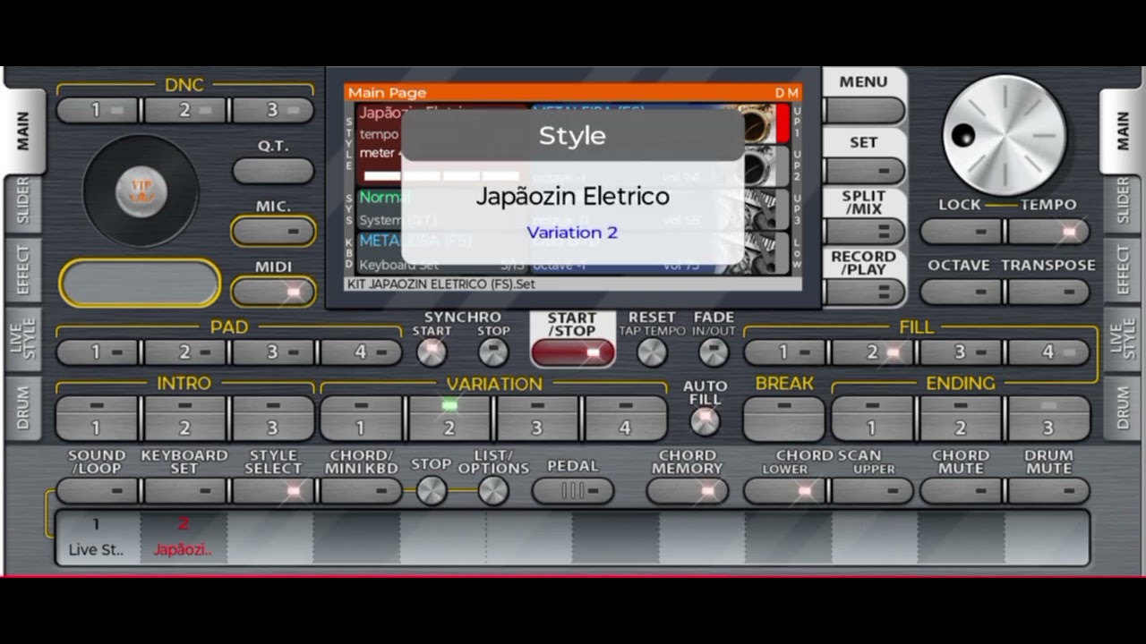
Task: Trigger Pad 1
Action: pyautogui.click(x=97, y=352)
